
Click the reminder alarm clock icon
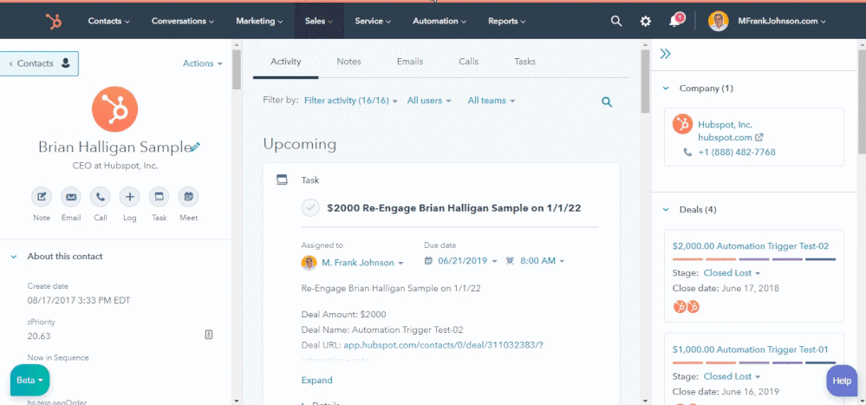(x=510, y=261)
